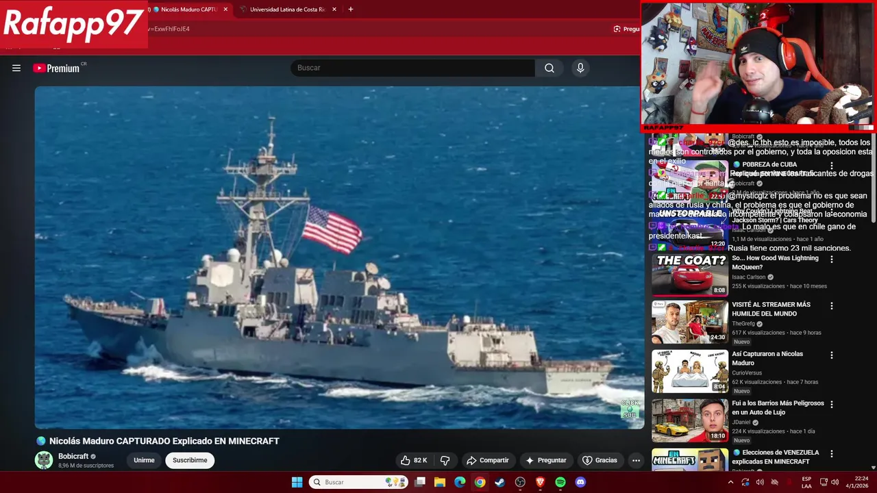The width and height of the screenshot is (877, 493).
Task: Open the Bobicraft channel name link
Action: click(x=73, y=456)
